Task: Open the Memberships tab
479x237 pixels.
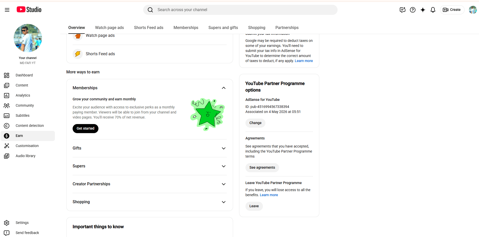Action: tap(186, 28)
